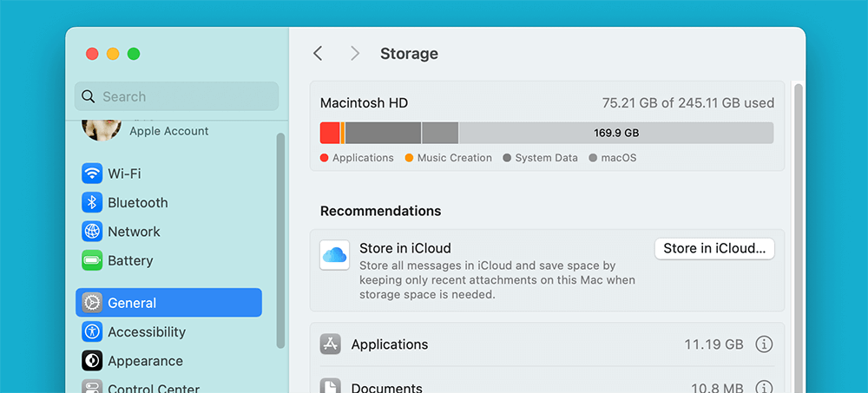The width and height of the screenshot is (868, 393).
Task: Click the green full-screen window button
Action: (134, 54)
